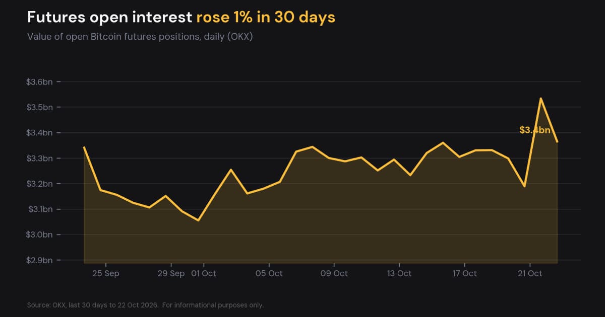Select the 29 Sep x-axis label
The width and height of the screenshot is (605, 317).
(171, 274)
